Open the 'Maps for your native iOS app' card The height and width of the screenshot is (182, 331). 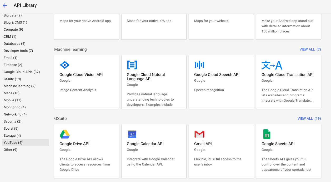coord(154,27)
